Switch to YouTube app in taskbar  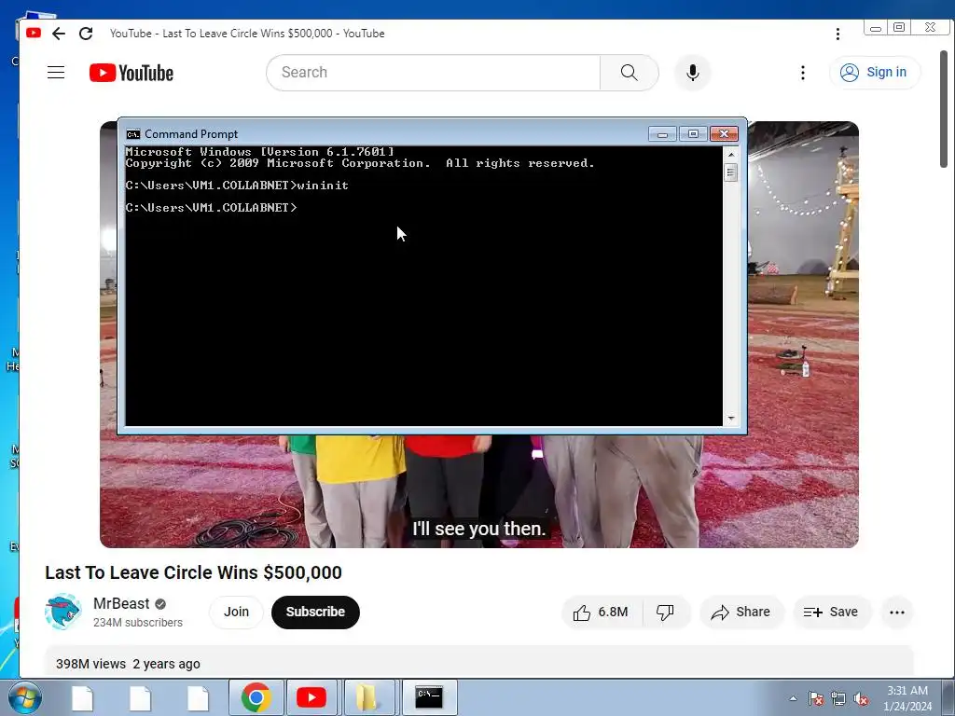(x=311, y=697)
